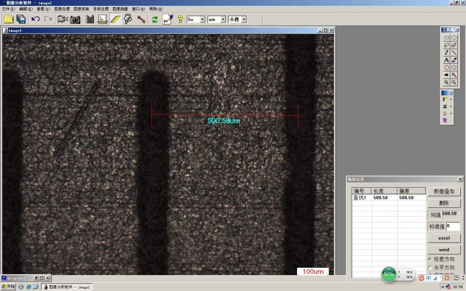The width and height of the screenshot is (466, 291).
Task: Open the 5x magnification dropdown
Action: tap(202, 19)
